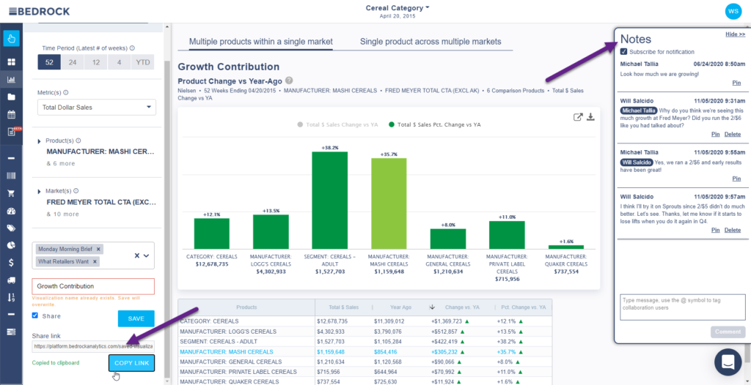Open the dollar sign icon in sidebar
The image size is (751, 385).
click(x=11, y=263)
